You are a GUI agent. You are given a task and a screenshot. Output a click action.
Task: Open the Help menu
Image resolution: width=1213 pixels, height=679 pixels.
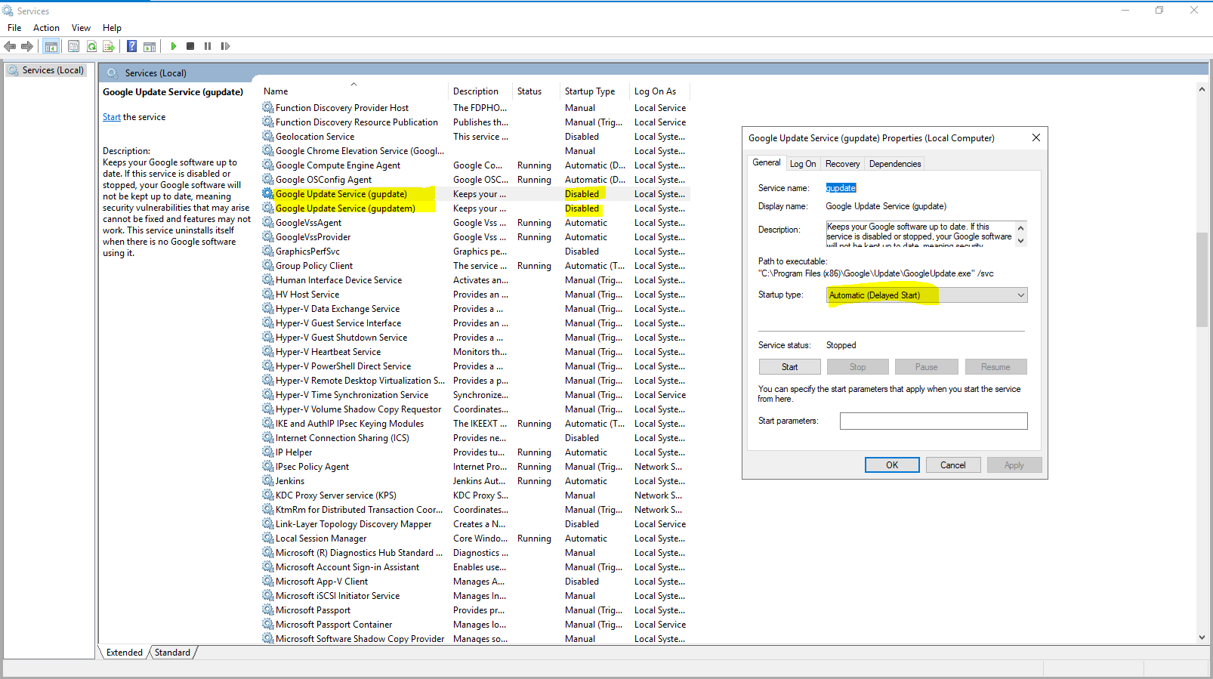tap(112, 28)
